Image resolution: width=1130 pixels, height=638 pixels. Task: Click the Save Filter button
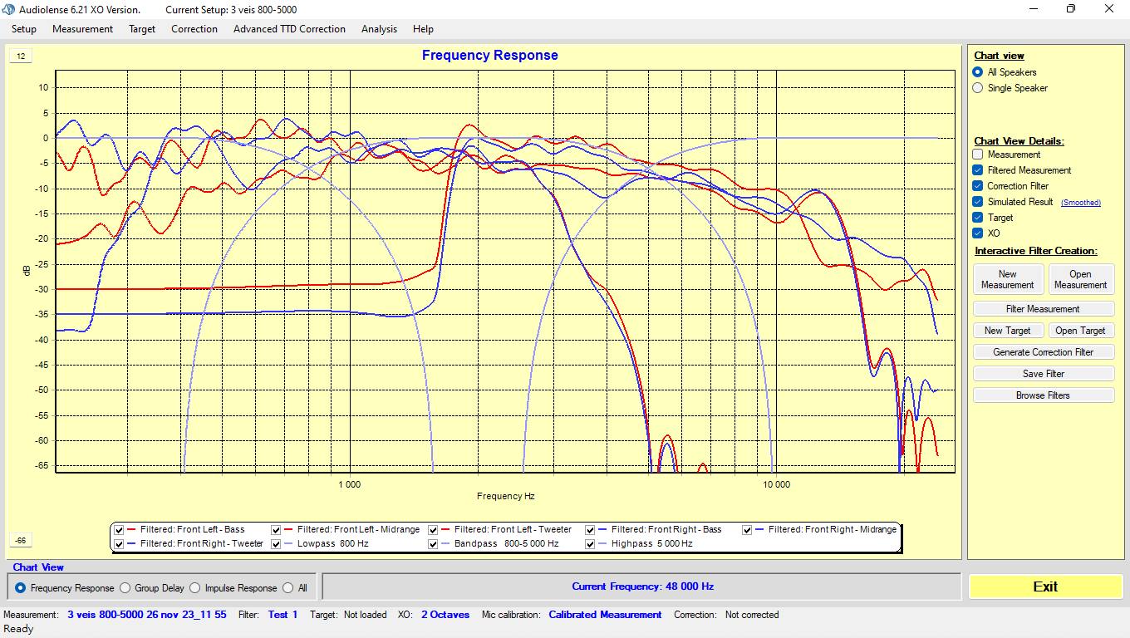coord(1044,374)
